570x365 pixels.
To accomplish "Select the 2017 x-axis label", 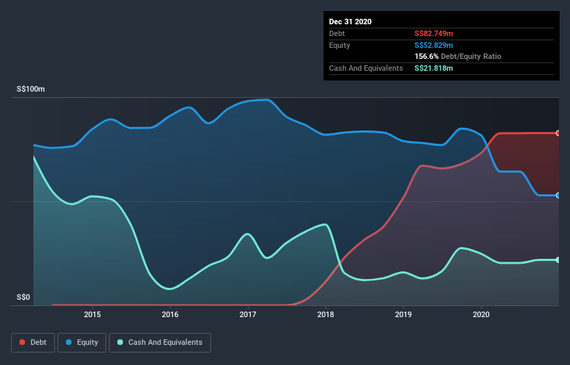I will click(248, 314).
